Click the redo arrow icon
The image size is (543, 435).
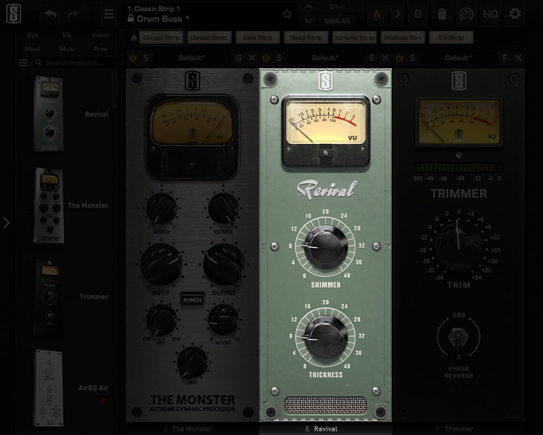tap(74, 14)
